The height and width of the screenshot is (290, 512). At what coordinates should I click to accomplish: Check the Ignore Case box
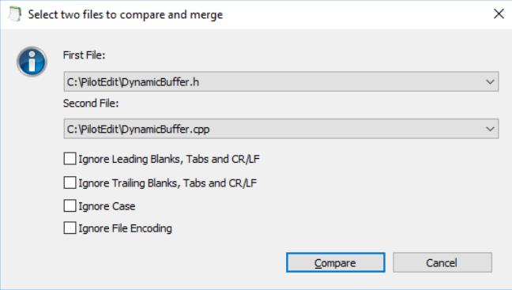(x=70, y=206)
